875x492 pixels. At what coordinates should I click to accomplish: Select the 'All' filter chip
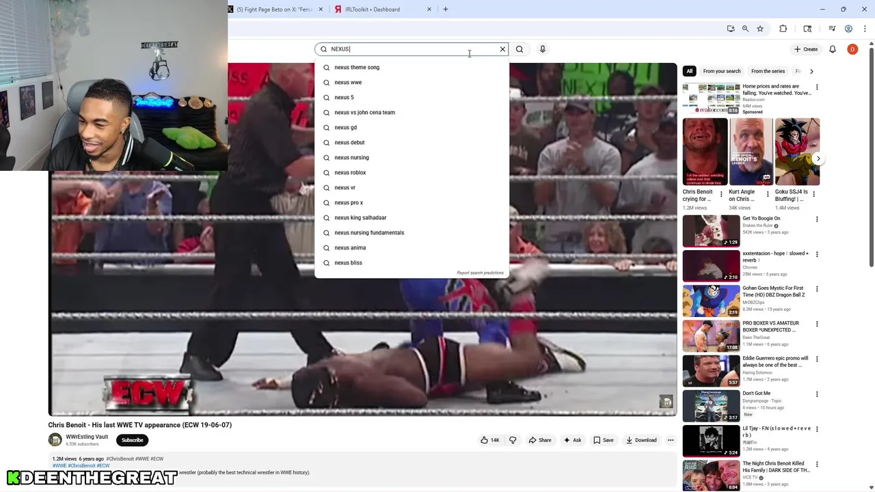689,71
